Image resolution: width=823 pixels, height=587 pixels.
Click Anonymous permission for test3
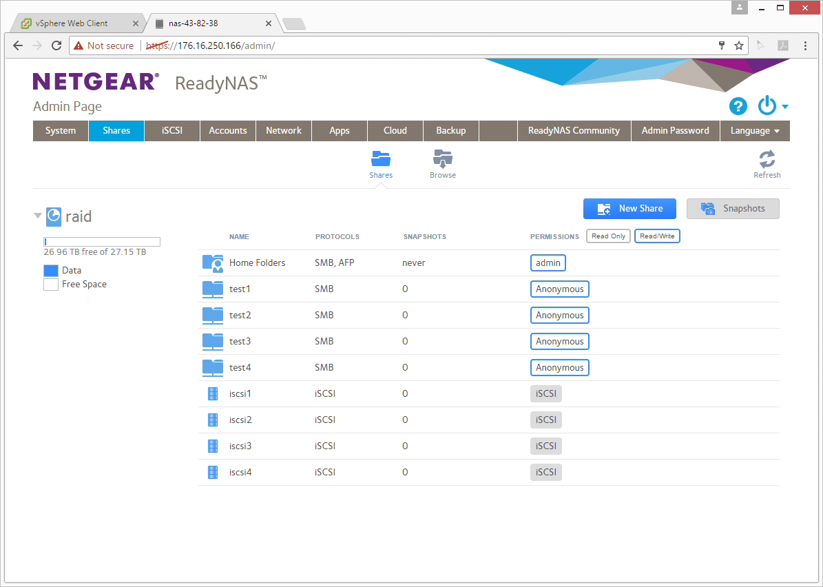559,342
